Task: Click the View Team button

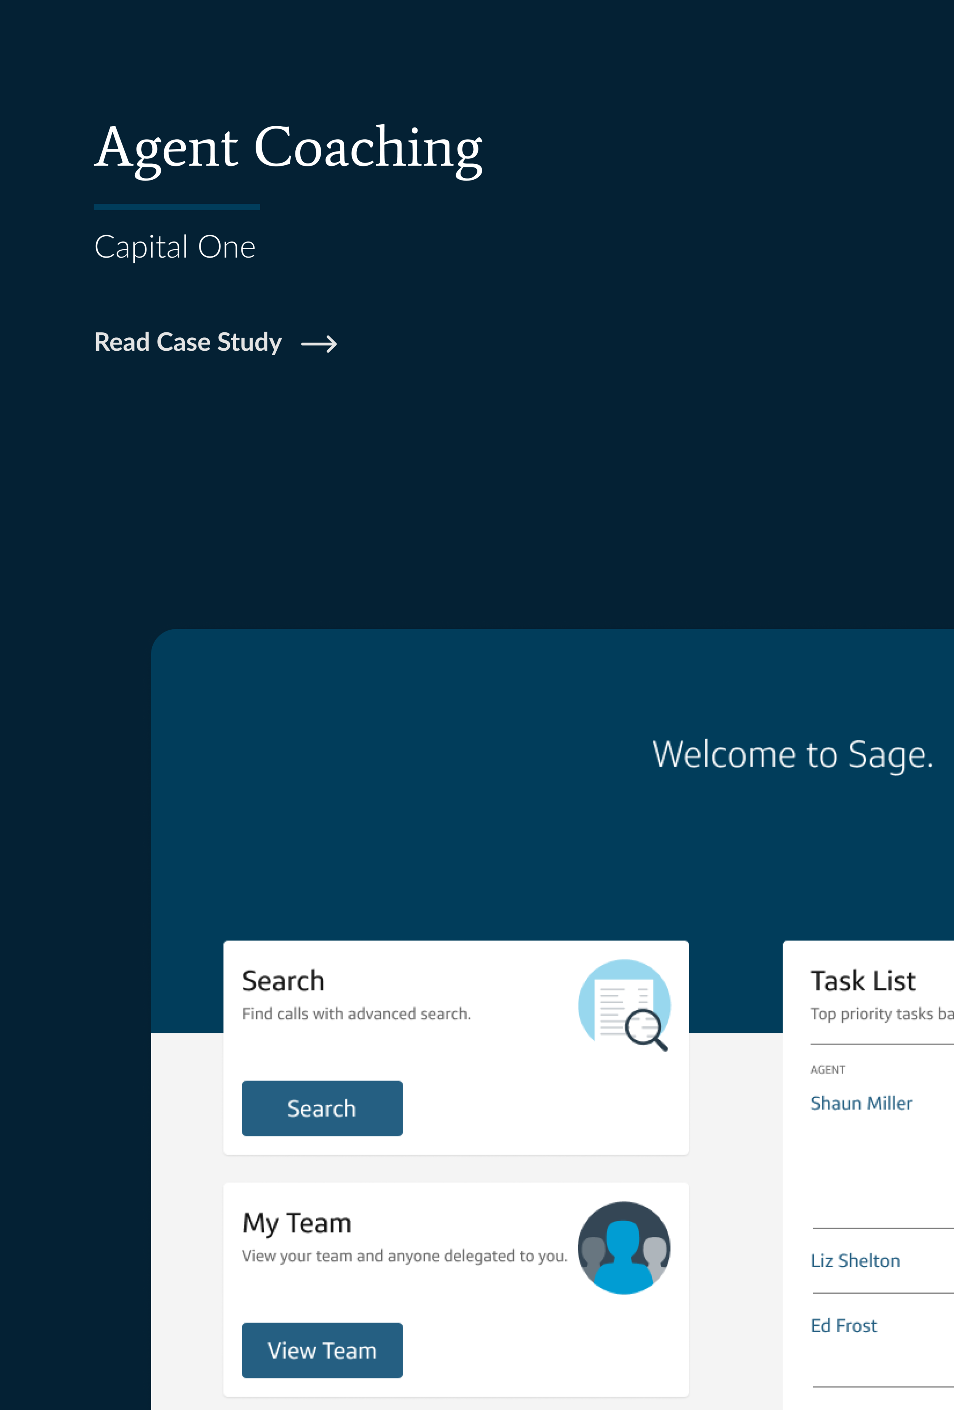Action: (x=322, y=1350)
